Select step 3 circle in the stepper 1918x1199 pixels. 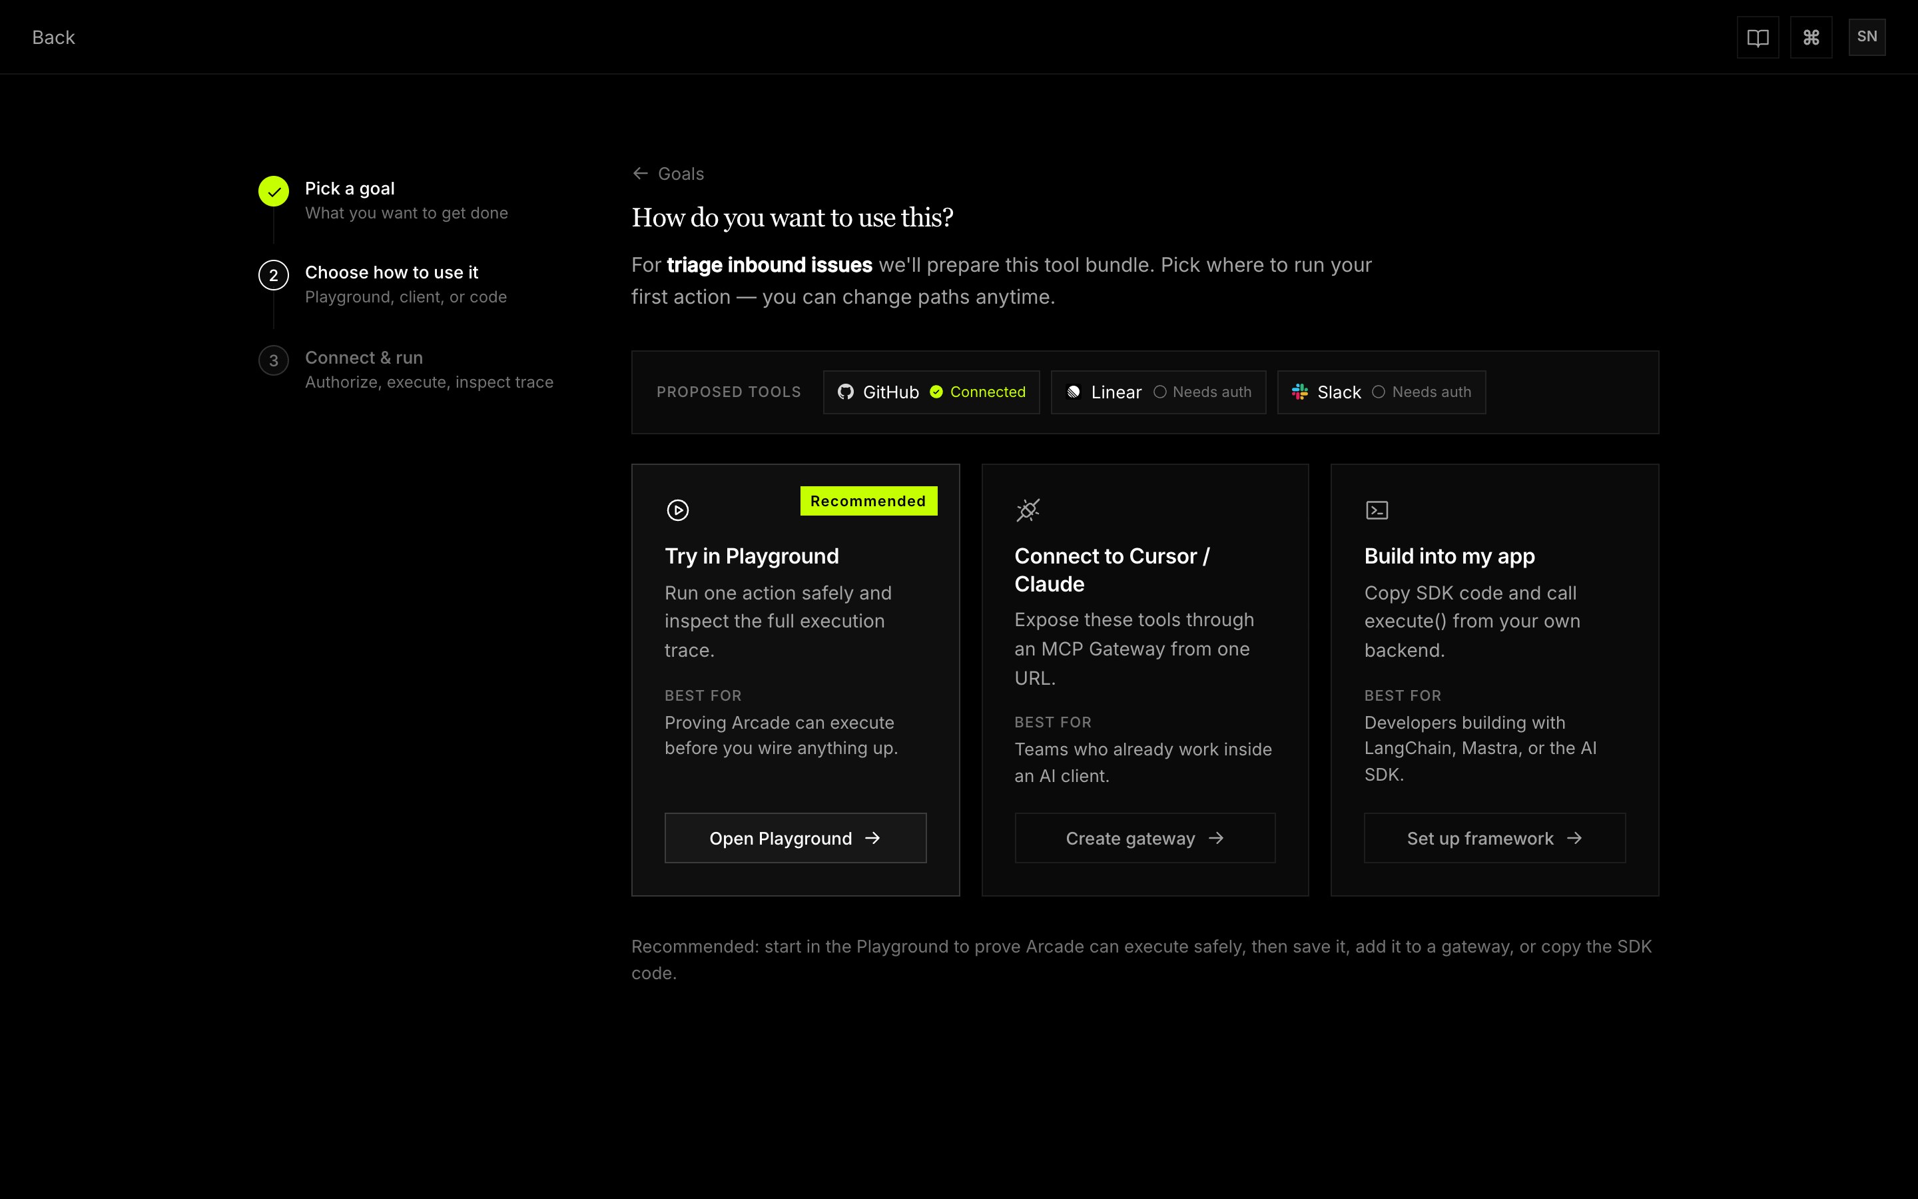[x=274, y=360]
